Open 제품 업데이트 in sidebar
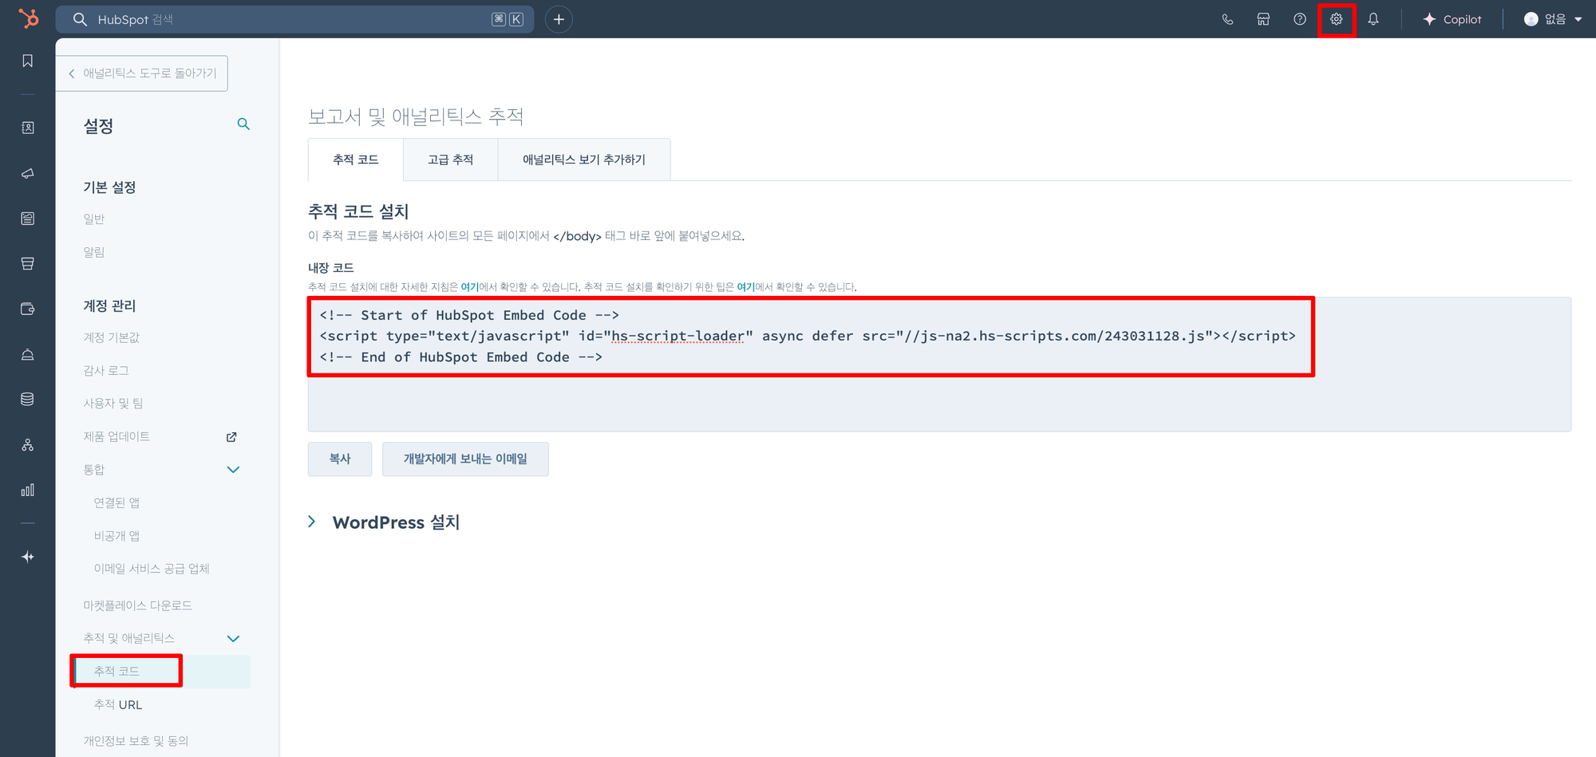Viewport: 1596px width, 757px height. point(117,437)
